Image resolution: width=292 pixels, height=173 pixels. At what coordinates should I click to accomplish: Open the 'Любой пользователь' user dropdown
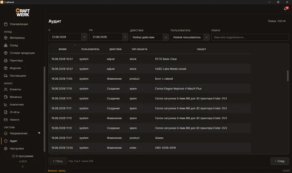190,37
